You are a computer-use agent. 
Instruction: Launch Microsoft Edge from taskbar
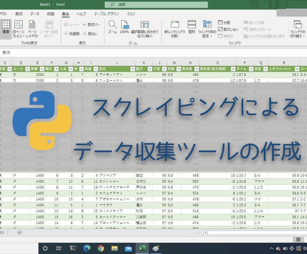tap(87, 248)
